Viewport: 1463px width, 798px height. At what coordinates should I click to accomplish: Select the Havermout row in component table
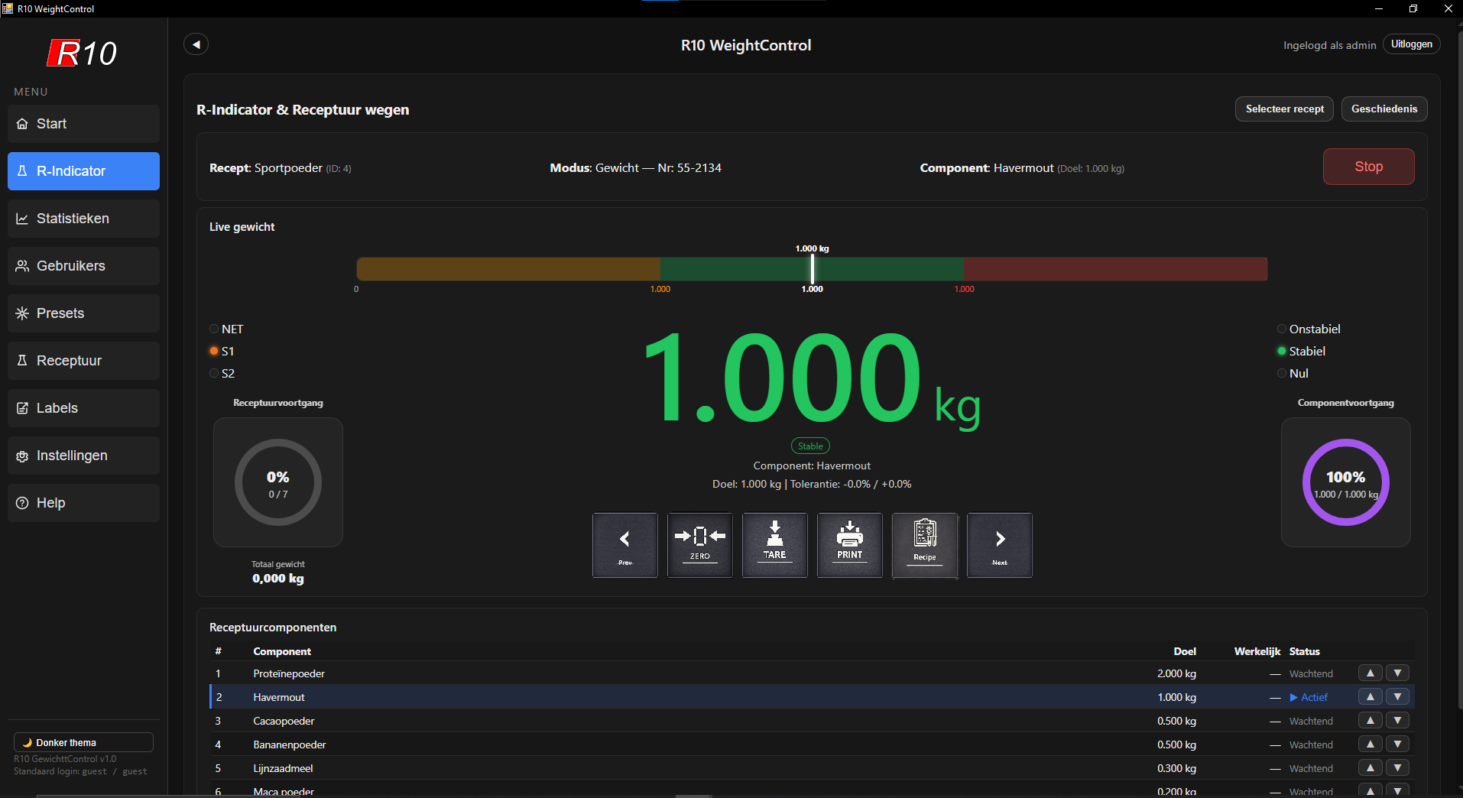click(611, 697)
